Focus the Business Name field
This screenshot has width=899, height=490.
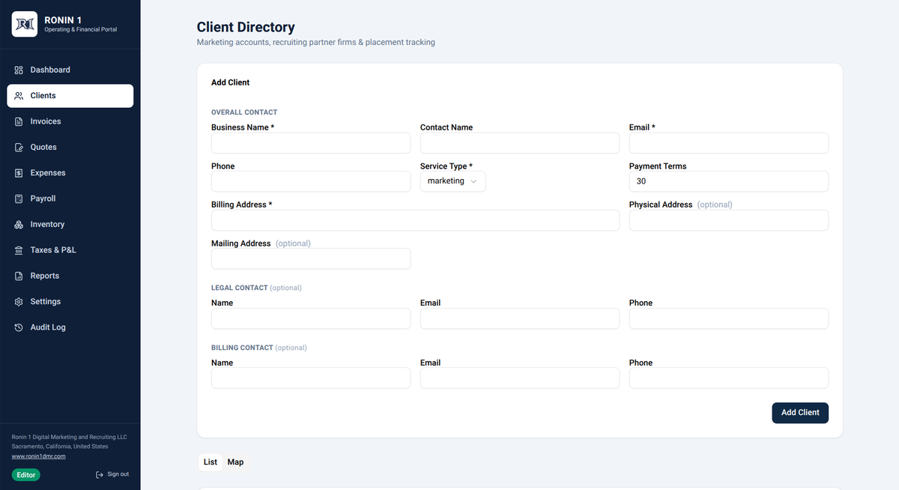pos(311,143)
